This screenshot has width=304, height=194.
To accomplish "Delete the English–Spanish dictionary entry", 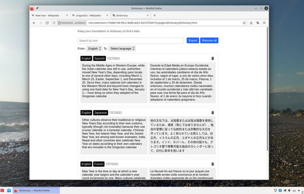I will (x=213, y=59).
